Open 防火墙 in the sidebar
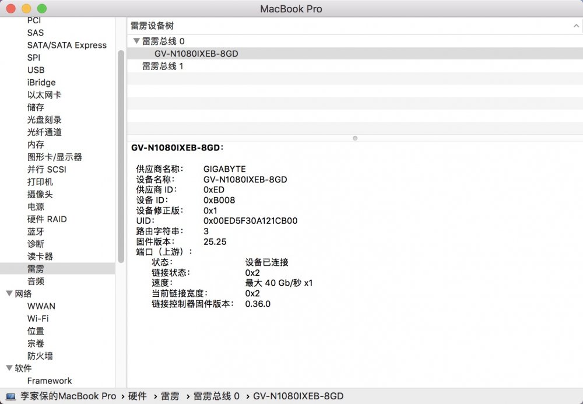Viewport: 583px width, 404px height. 40,356
